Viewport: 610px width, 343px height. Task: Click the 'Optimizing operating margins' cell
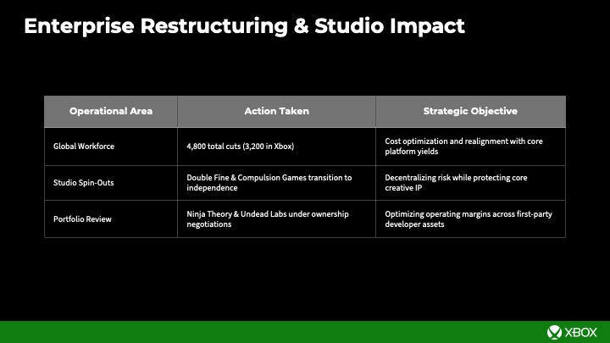(x=470, y=219)
